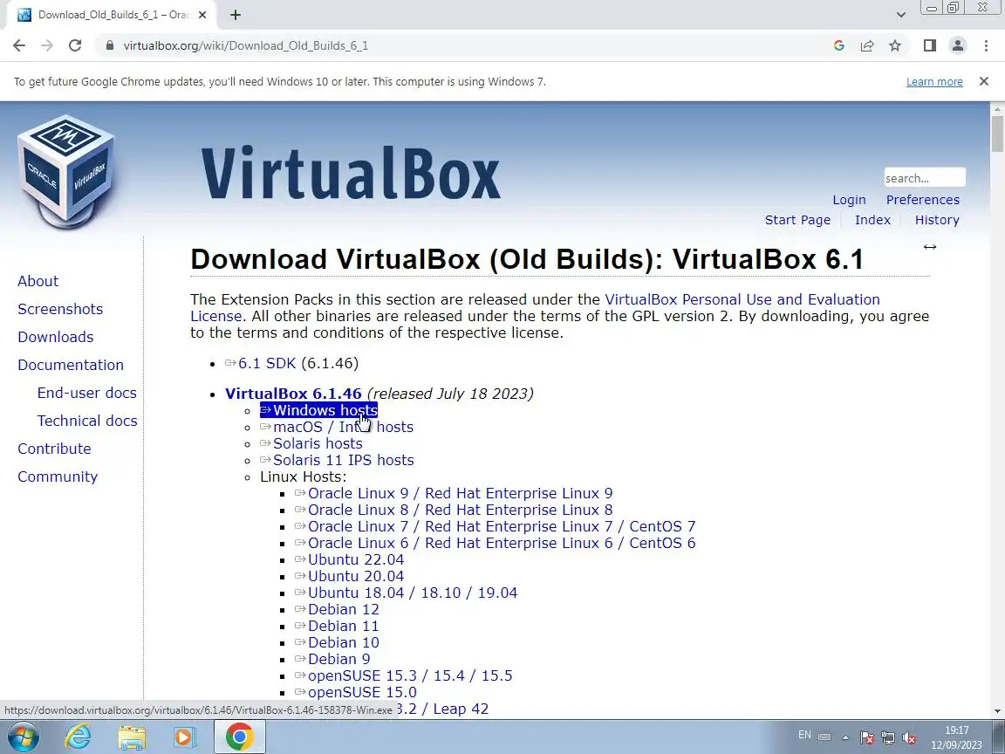
Task: Download the Debian 12 package
Action: pos(337,610)
